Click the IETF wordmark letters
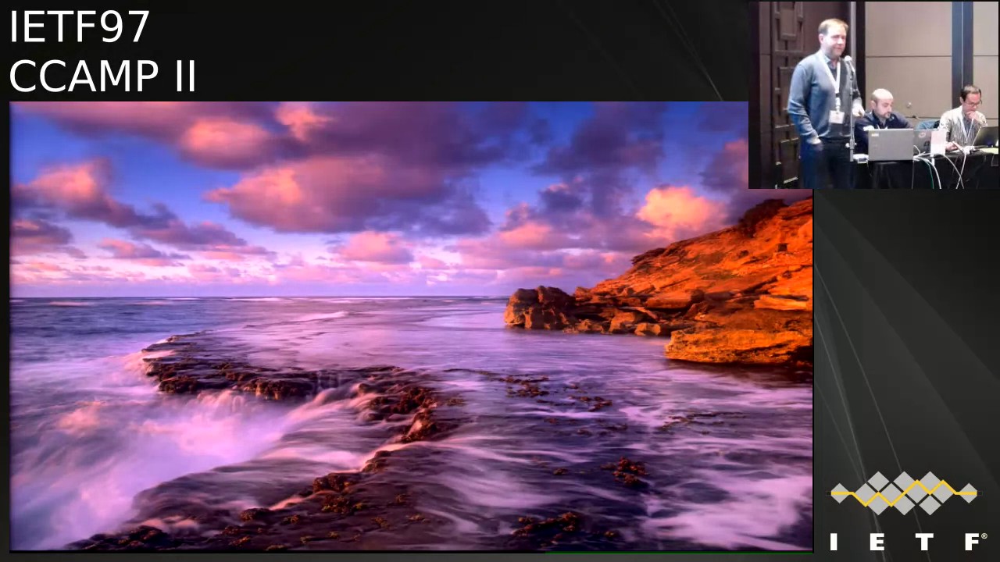 click(x=906, y=542)
